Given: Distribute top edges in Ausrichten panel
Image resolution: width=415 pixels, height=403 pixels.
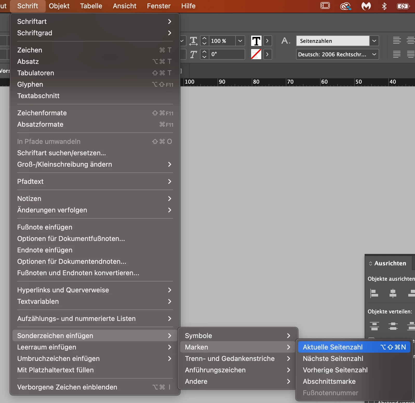Looking at the screenshot, I should click(374, 326).
